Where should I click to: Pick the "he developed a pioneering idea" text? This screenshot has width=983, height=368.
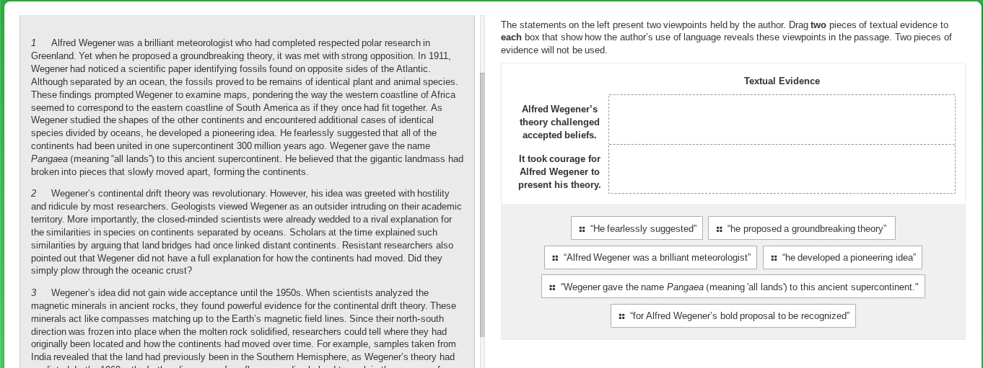point(849,258)
